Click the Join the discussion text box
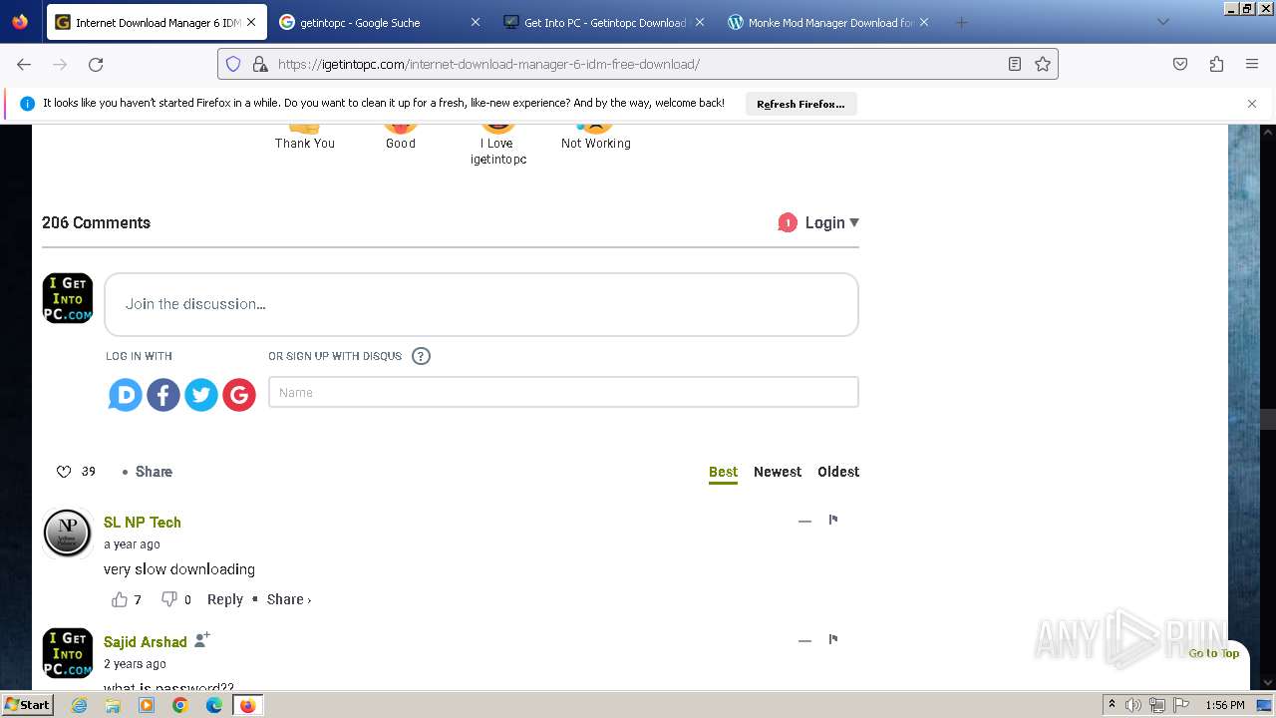The height and width of the screenshot is (718, 1276). pyautogui.click(x=481, y=304)
